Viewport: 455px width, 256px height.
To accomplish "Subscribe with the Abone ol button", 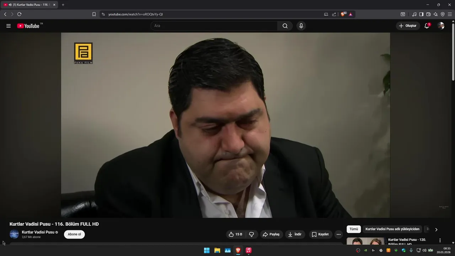I will tap(74, 234).
